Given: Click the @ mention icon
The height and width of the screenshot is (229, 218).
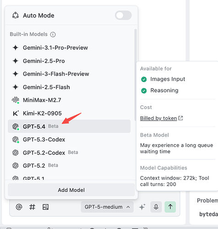Looking at the screenshot, I should click(x=19, y=207).
